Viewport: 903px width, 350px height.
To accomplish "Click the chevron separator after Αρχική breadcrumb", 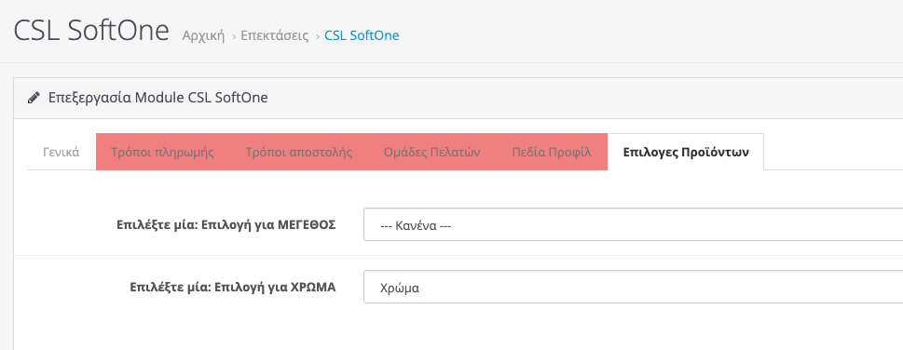I will 234,36.
